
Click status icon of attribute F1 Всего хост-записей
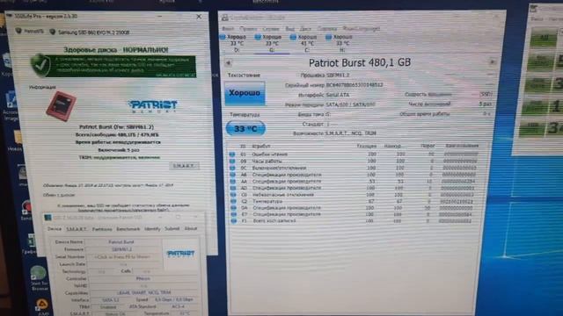pyautogui.click(x=234, y=221)
